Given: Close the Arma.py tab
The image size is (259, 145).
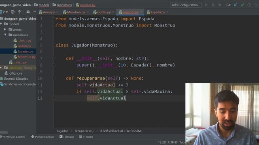Looking at the screenshot, I should pyautogui.click(x=57, y=12).
